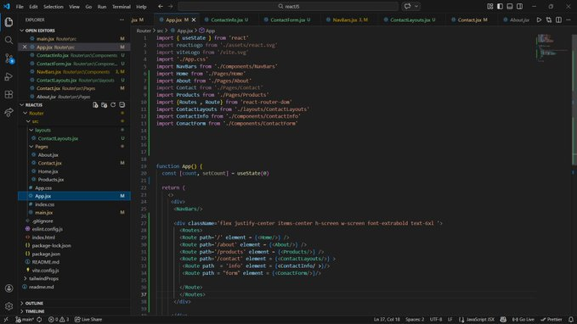Collapse all folders in explorer

point(122,105)
